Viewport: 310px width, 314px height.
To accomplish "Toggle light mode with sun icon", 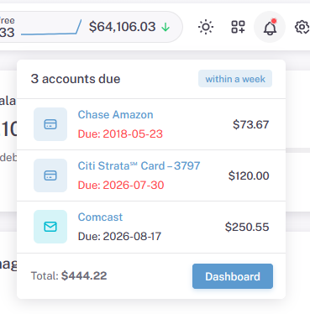I will [206, 27].
